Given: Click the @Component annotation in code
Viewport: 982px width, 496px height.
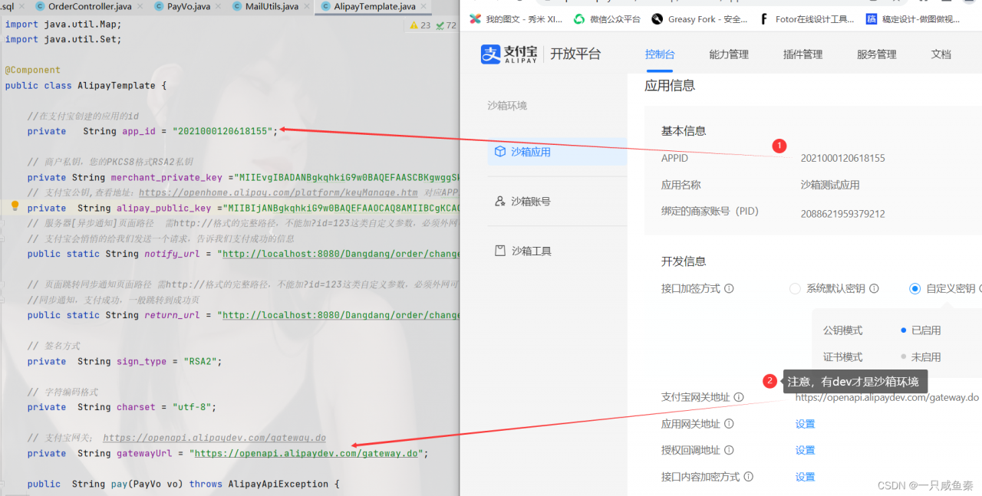Looking at the screenshot, I should (x=32, y=70).
